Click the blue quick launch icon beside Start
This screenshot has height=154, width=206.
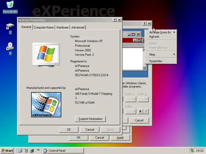[20, 151]
